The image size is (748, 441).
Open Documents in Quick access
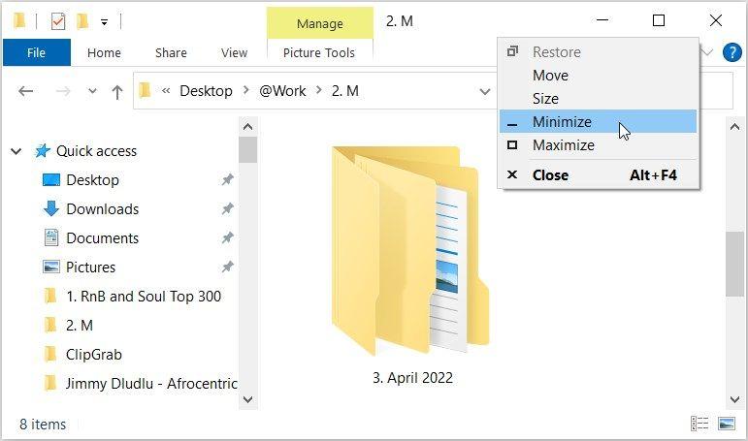(103, 238)
